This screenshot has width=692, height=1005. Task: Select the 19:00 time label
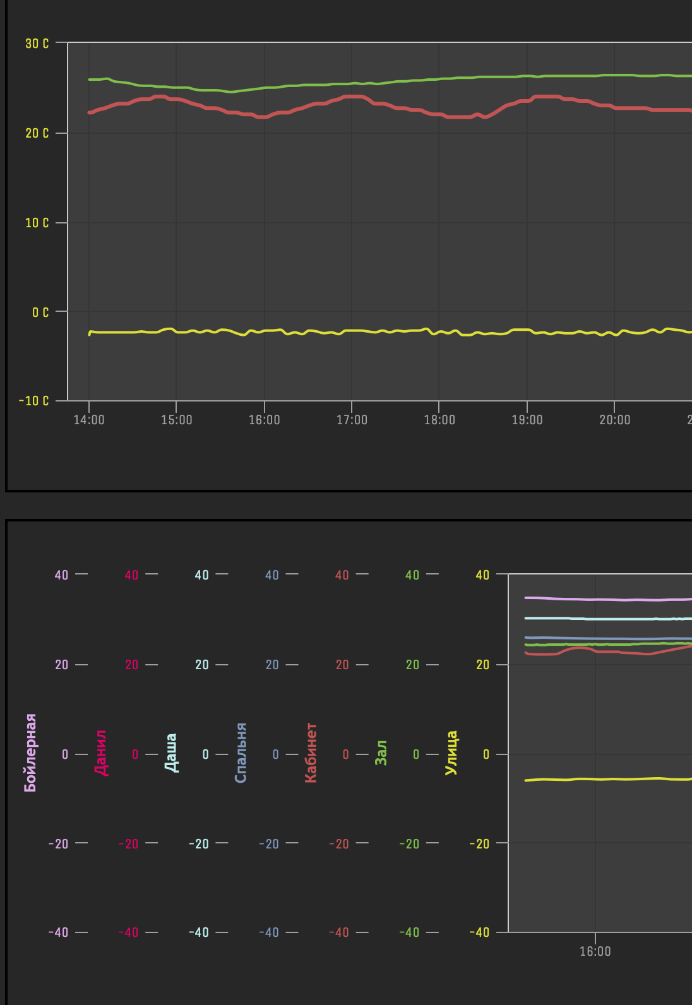(527, 420)
